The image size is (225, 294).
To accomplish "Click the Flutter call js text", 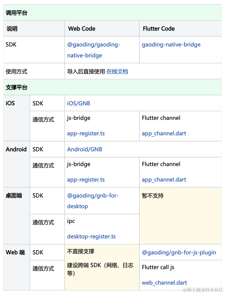I will [x=158, y=267].
